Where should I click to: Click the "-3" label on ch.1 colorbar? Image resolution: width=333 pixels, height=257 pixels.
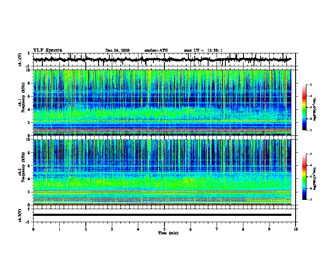(x=310, y=84)
